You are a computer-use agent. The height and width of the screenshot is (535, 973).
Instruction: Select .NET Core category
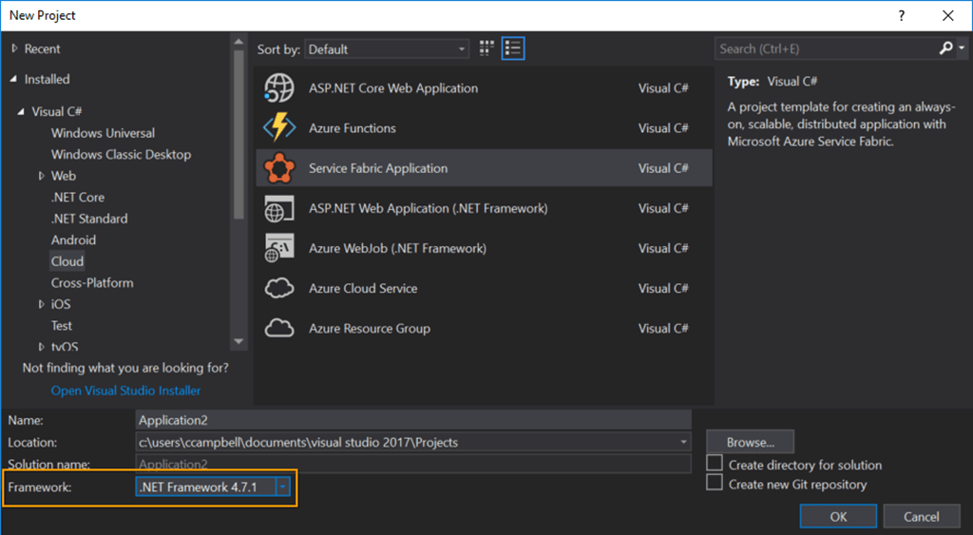pos(78,197)
